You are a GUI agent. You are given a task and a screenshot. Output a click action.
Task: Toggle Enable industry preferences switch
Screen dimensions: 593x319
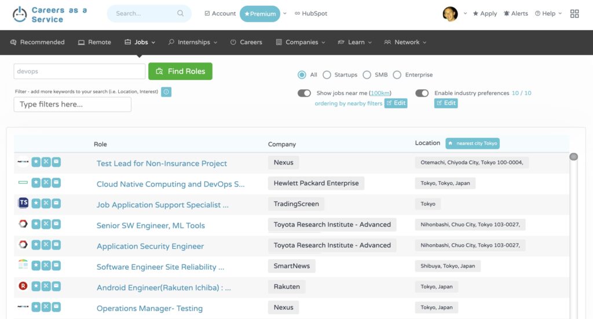[422, 93]
